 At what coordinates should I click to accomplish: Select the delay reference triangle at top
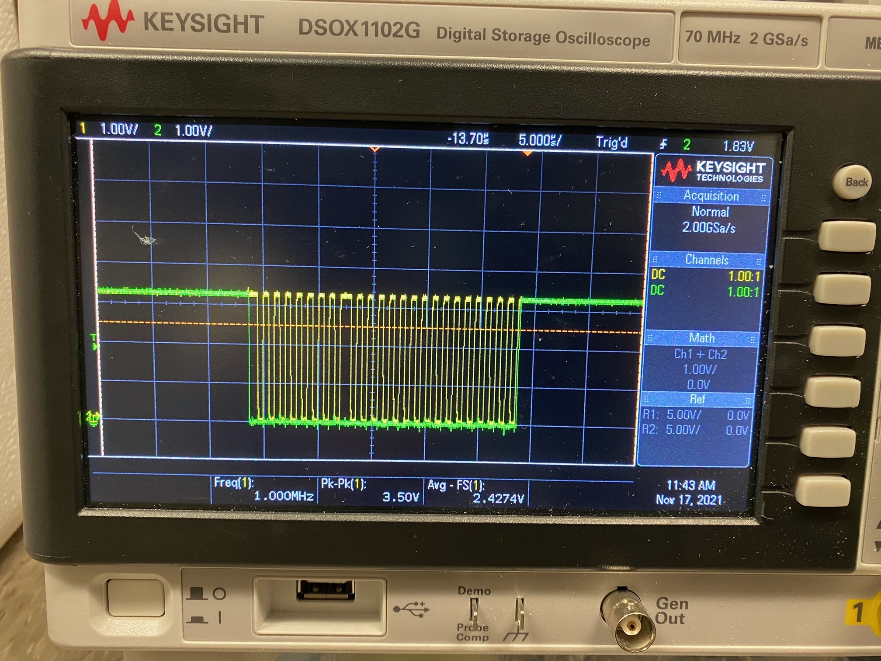375,150
